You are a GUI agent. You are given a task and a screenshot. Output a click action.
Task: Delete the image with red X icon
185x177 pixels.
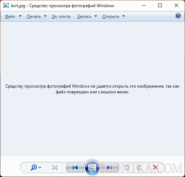(x=155, y=167)
